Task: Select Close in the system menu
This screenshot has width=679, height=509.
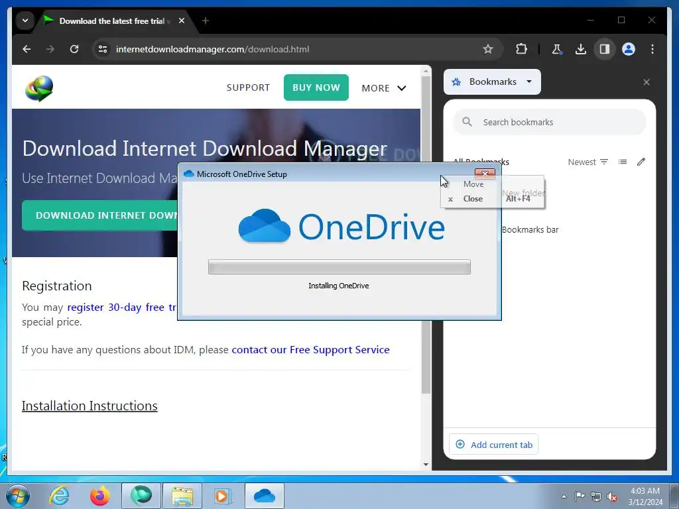Action: pyautogui.click(x=472, y=199)
